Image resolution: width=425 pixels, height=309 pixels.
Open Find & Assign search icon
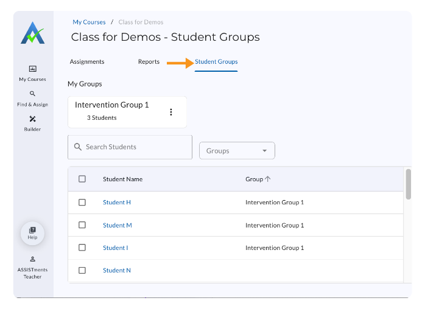coord(32,94)
